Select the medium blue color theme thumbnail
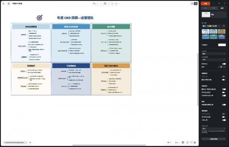This screenshot has width=229, height=147. 205,37
